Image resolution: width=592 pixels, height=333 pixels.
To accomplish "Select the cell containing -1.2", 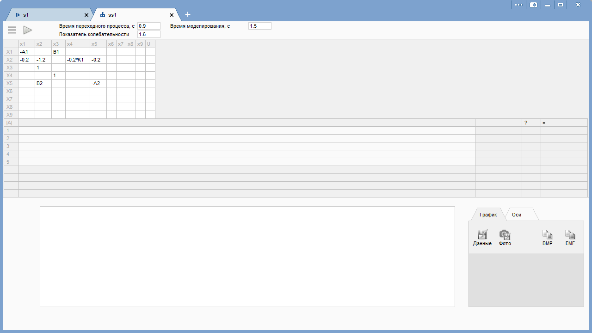I will (43, 60).
